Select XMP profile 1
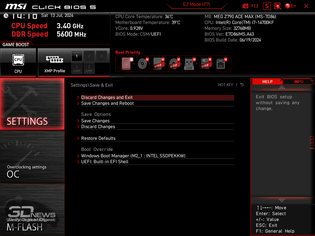Viewport: 315px width, 236px height. 77,56
